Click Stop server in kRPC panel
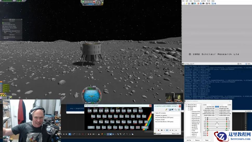This screenshot has width=252, height=142. click(12, 21)
